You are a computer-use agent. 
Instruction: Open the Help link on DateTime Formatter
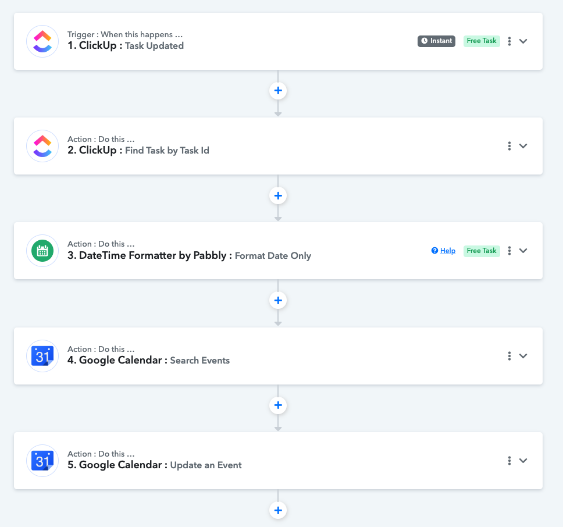tap(443, 251)
